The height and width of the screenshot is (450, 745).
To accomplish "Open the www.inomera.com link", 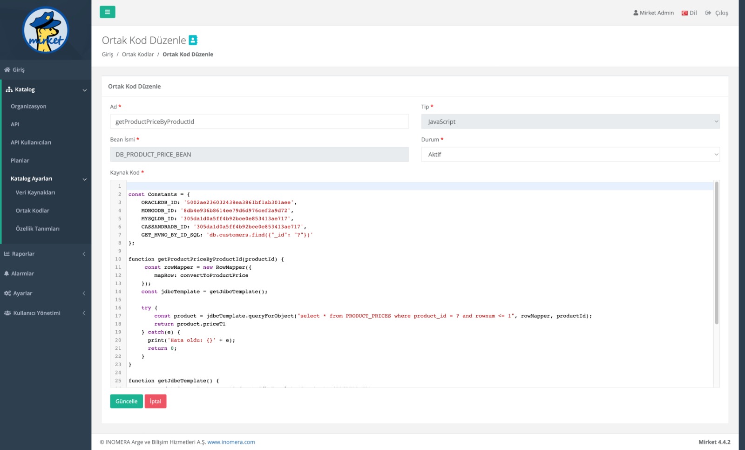I will pyautogui.click(x=231, y=442).
